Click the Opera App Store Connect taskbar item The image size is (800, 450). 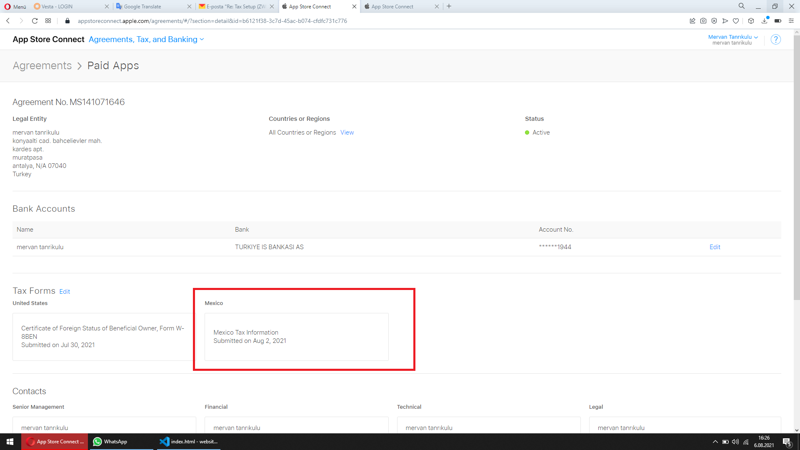coord(55,442)
